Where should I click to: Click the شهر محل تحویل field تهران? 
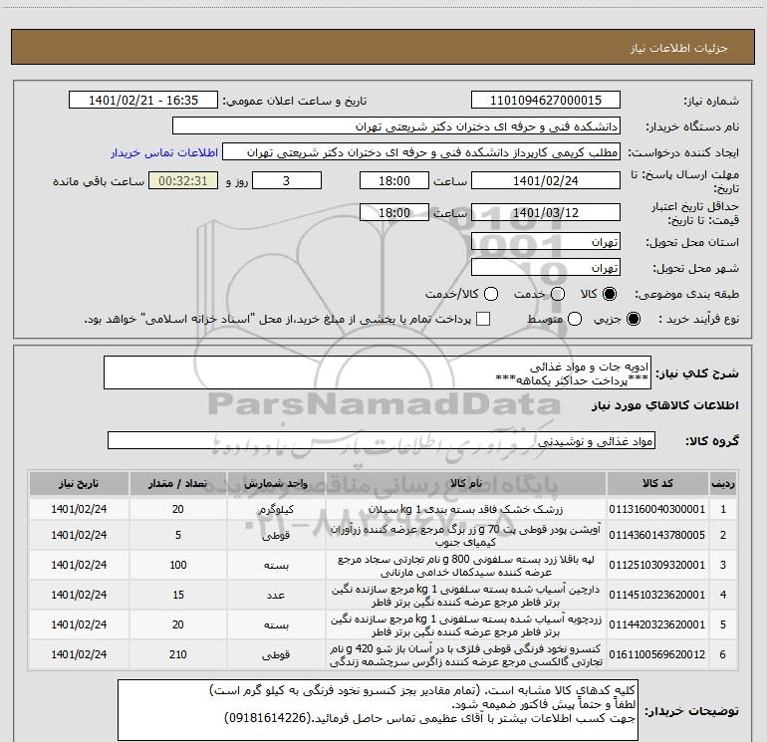546,268
